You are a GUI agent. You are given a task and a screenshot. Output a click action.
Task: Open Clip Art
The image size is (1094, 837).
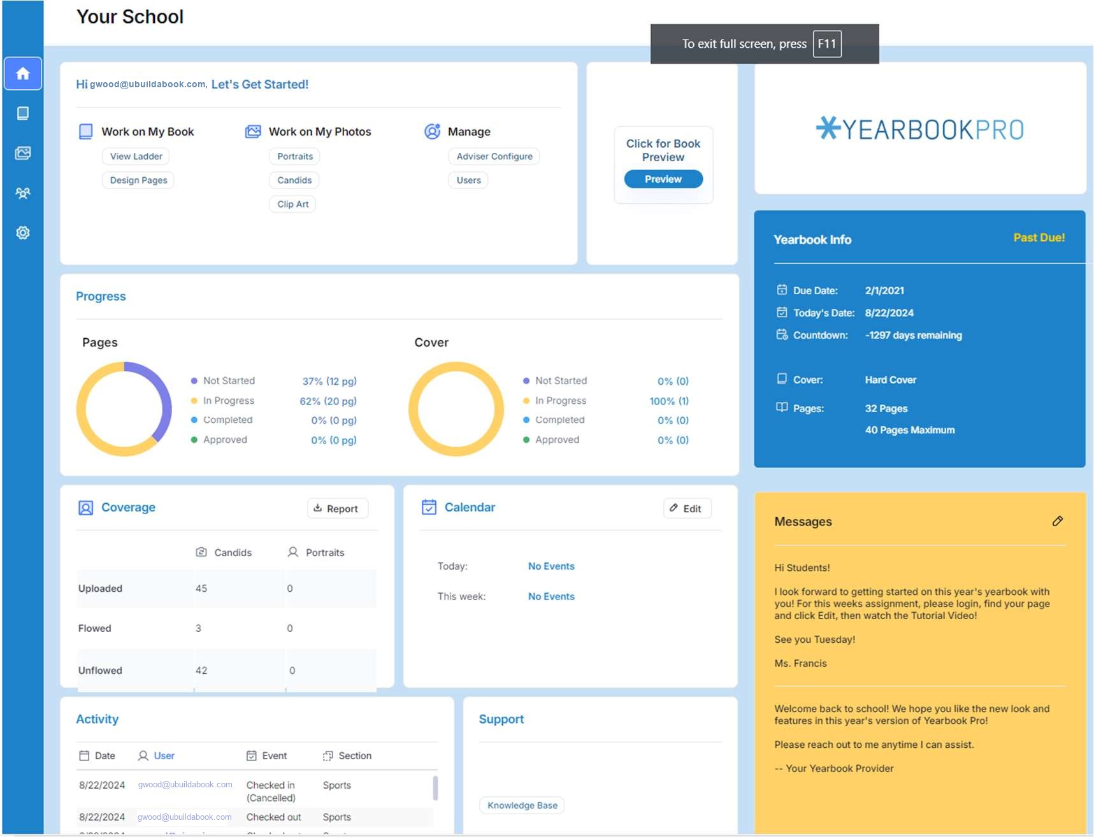coord(292,204)
